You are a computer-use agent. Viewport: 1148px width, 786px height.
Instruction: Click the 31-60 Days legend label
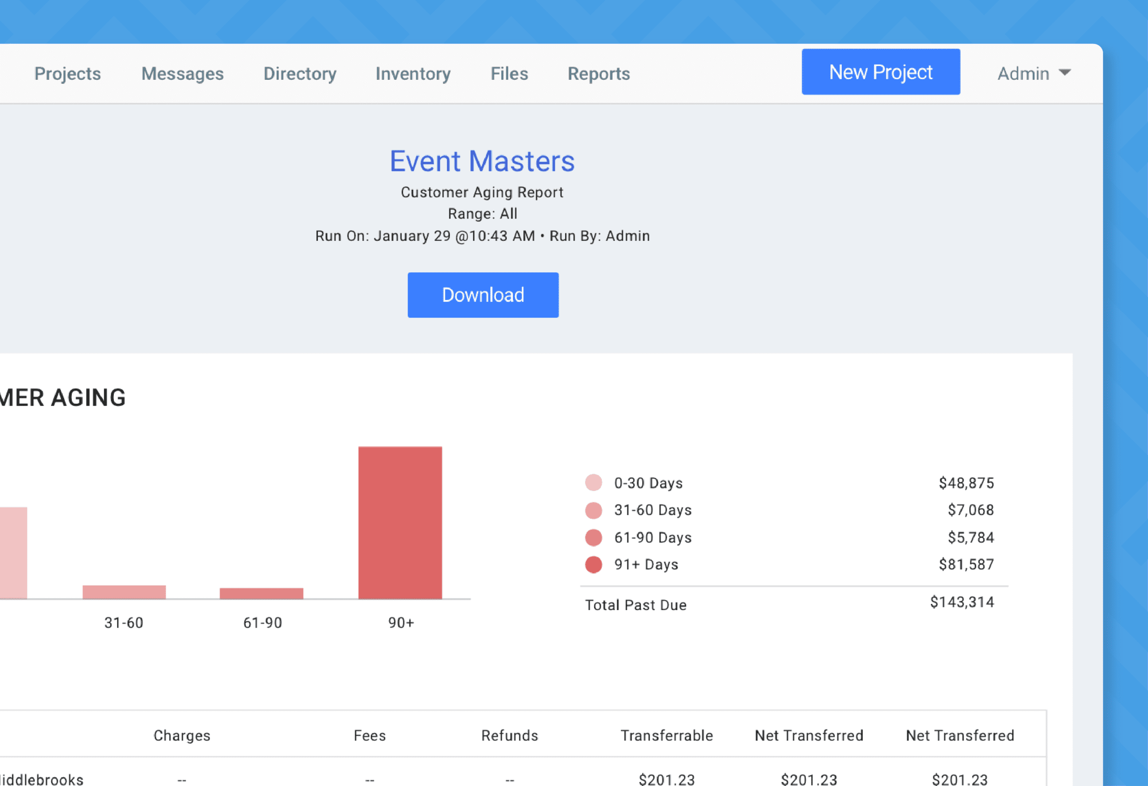652,510
